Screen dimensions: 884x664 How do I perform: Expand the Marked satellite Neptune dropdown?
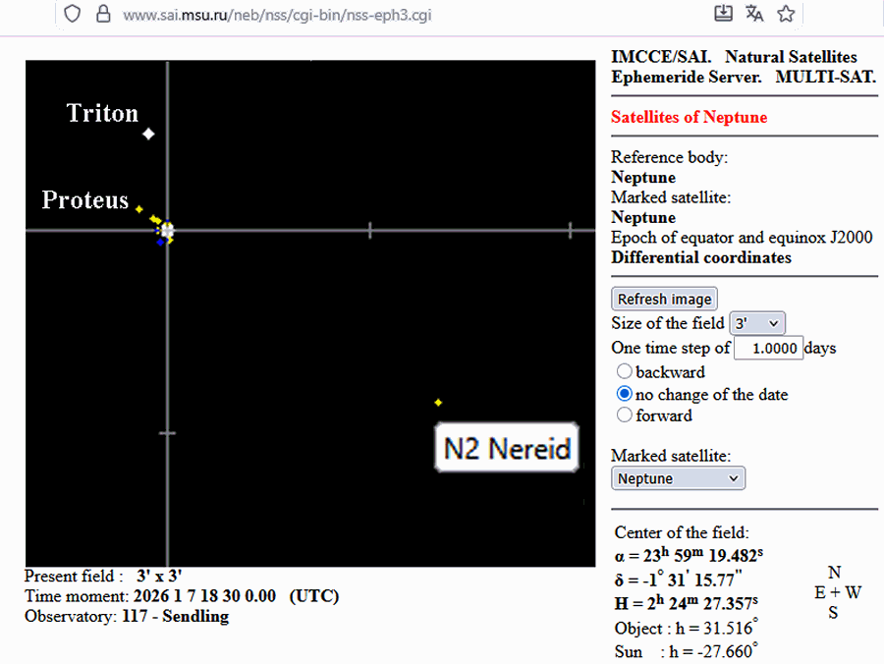tap(678, 478)
